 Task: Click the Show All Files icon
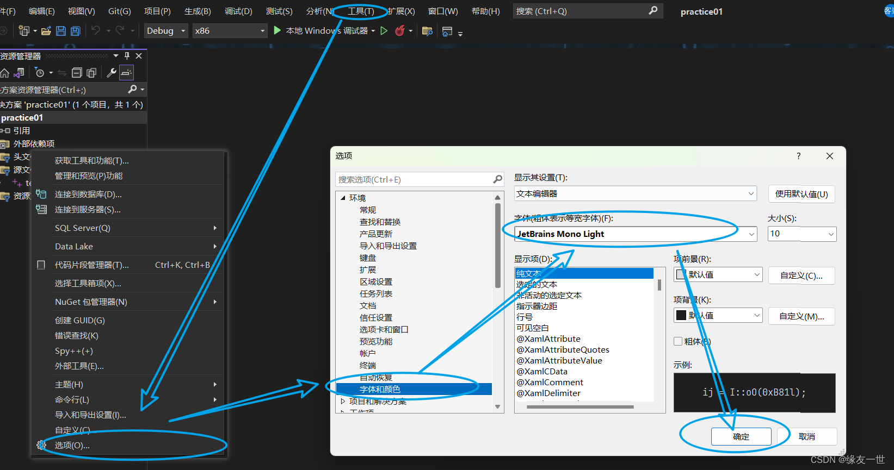(91, 73)
